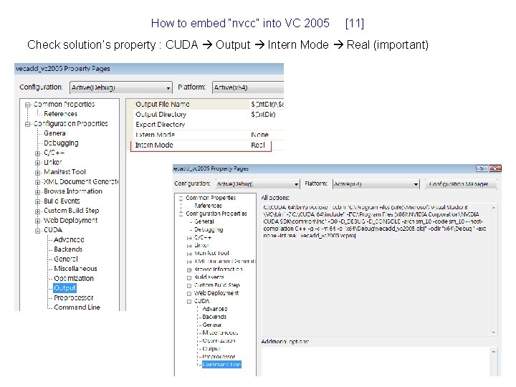Screen dimensions: 516x387
Task: Select highlighted Command Line in right window tree
Action: 221,365
